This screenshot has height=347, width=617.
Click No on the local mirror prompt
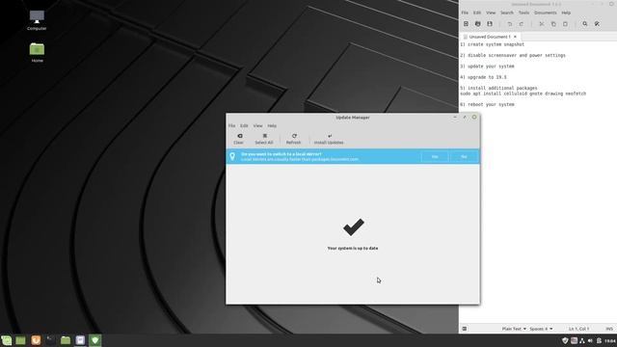(464, 156)
